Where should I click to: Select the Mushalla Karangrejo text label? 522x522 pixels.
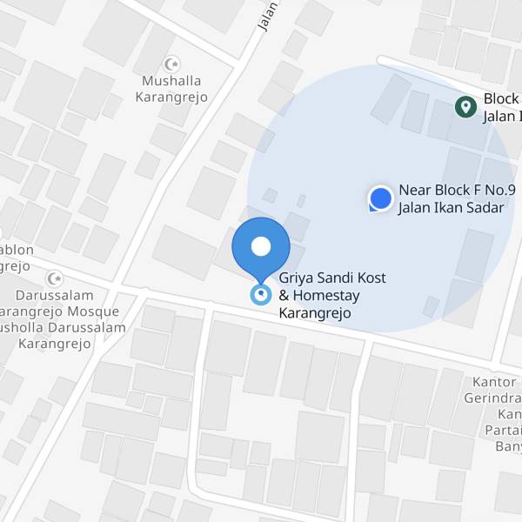[x=171, y=89]
